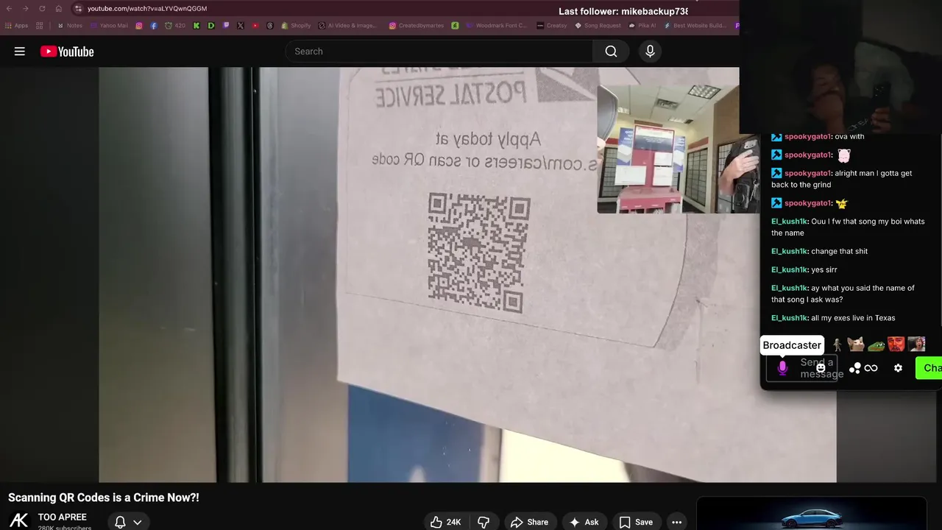Viewport: 942px width, 530px height.
Task: Open the emoji picker smiley in chat
Action: pyautogui.click(x=821, y=368)
